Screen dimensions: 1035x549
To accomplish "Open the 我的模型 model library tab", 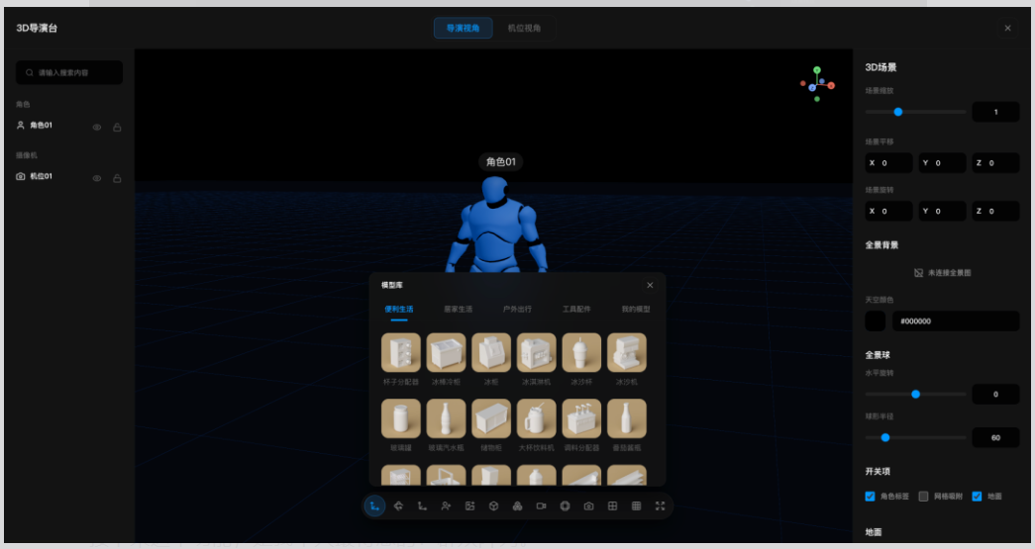I will pos(636,309).
